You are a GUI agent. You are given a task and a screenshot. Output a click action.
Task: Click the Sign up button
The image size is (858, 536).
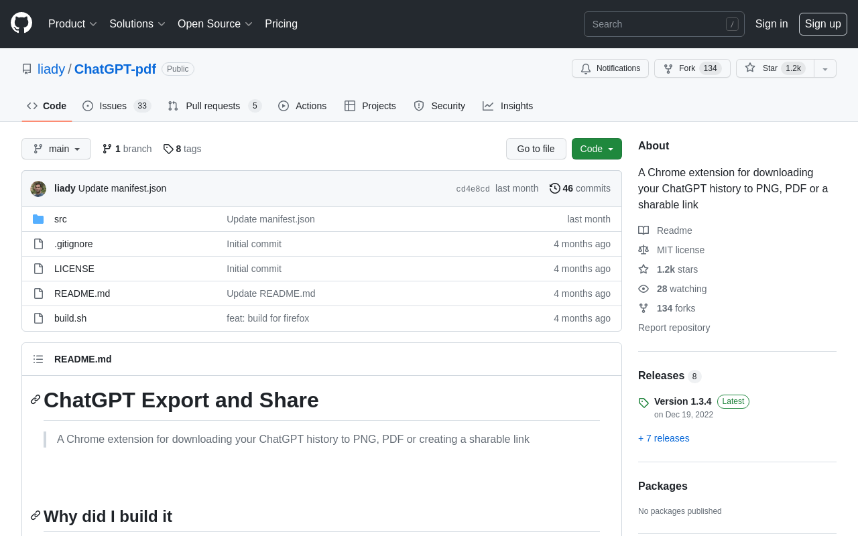coord(823,24)
